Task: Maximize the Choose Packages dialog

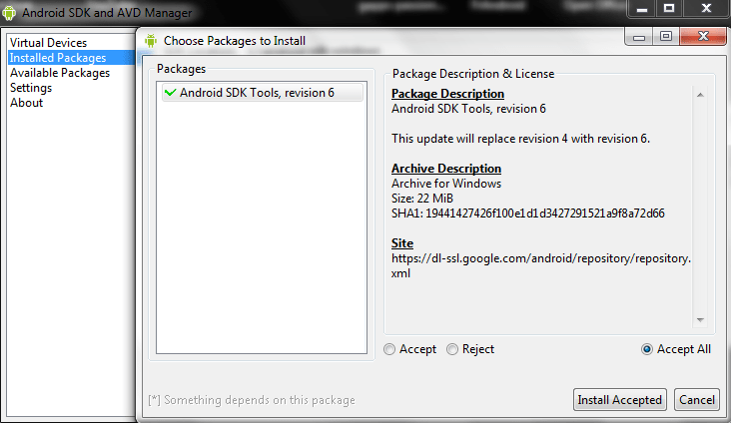Action: (x=666, y=37)
